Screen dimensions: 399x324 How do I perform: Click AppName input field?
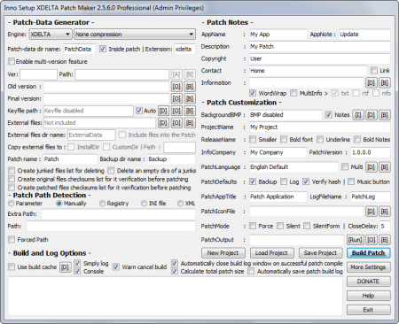(278, 35)
